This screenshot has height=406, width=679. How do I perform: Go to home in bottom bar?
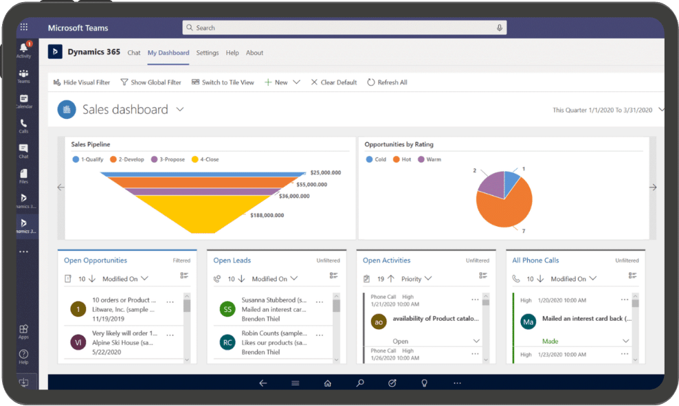pos(328,383)
